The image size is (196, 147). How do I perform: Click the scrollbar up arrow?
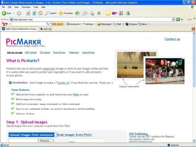(x=194, y=33)
